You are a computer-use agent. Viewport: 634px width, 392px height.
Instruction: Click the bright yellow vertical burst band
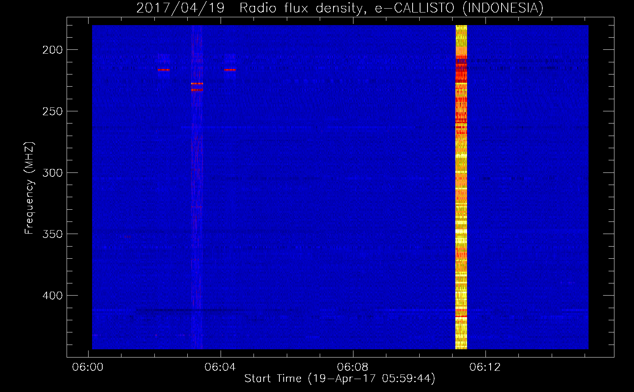461,187
